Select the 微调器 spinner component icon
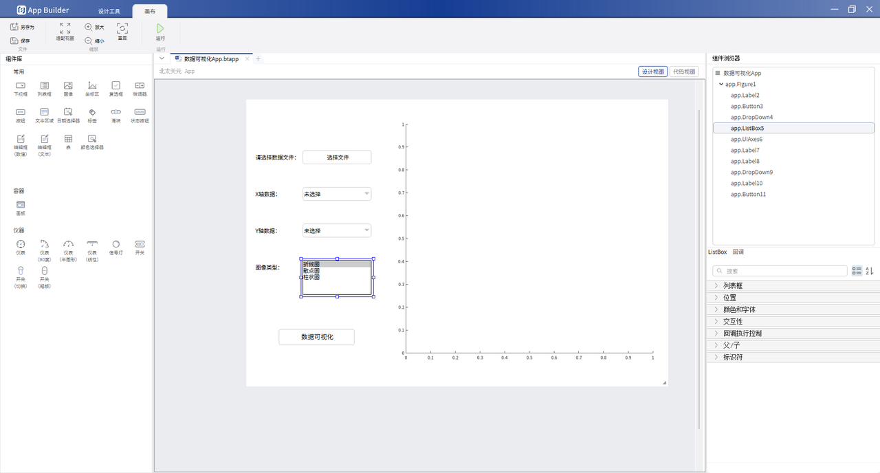The height and width of the screenshot is (473, 880). click(140, 85)
